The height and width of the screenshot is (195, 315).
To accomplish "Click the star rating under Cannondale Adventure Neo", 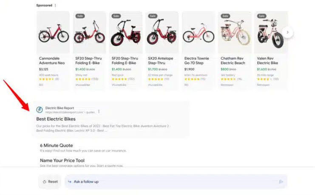I will pos(47,79).
